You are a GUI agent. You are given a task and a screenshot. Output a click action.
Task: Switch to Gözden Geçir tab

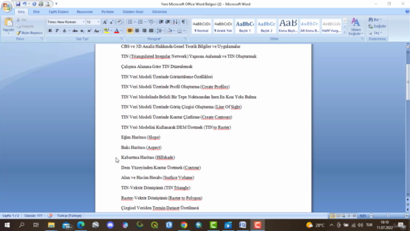click(133, 12)
